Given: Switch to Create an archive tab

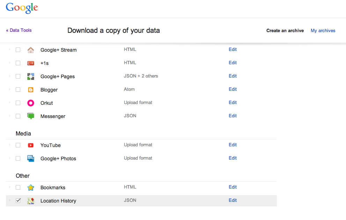Looking at the screenshot, I should point(285,31).
